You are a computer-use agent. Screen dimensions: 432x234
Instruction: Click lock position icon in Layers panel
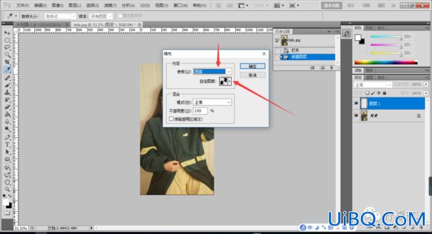pyautogui.click(x=379, y=93)
